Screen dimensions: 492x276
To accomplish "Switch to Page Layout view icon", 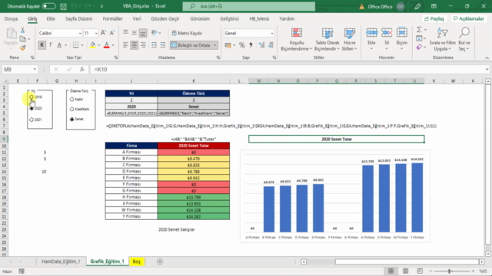I will (x=405, y=271).
